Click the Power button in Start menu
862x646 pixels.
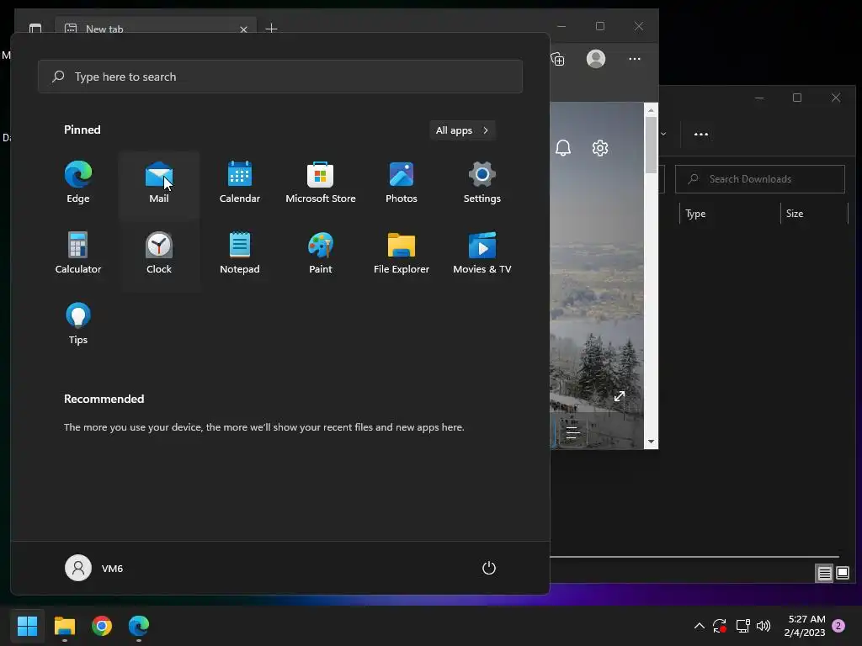pos(489,568)
